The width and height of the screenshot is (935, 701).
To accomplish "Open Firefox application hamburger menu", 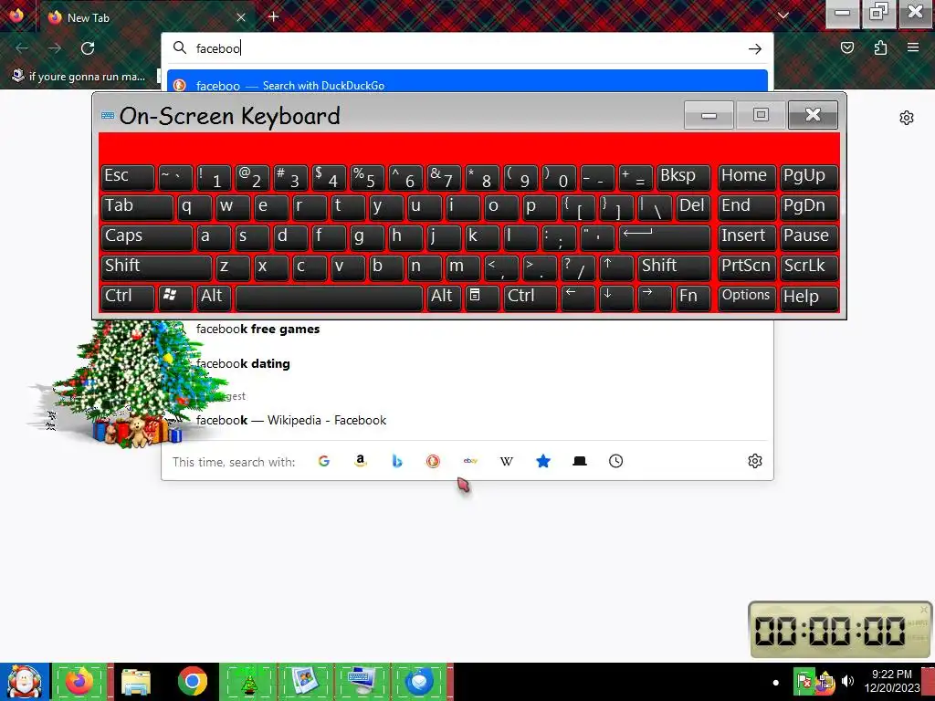I will click(x=912, y=47).
